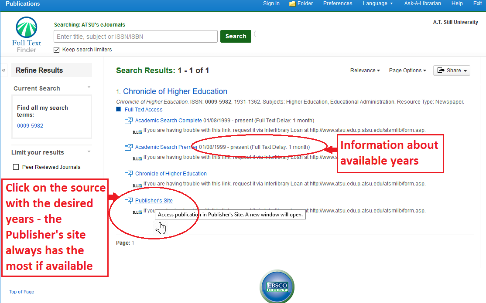Open Publications in top menu

(23, 4)
